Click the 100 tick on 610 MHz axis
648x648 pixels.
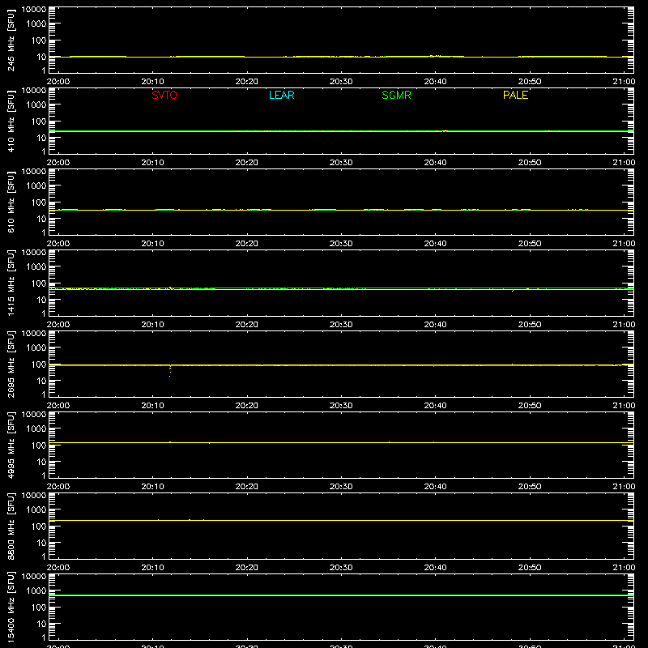point(39,202)
